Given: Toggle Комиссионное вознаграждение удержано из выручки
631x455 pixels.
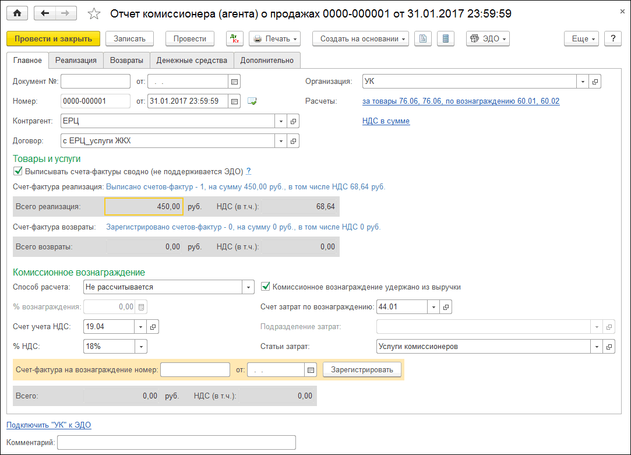Looking at the screenshot, I should (266, 287).
